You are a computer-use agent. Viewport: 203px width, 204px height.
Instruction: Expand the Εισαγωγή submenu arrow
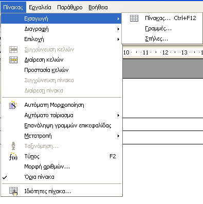click(x=118, y=18)
